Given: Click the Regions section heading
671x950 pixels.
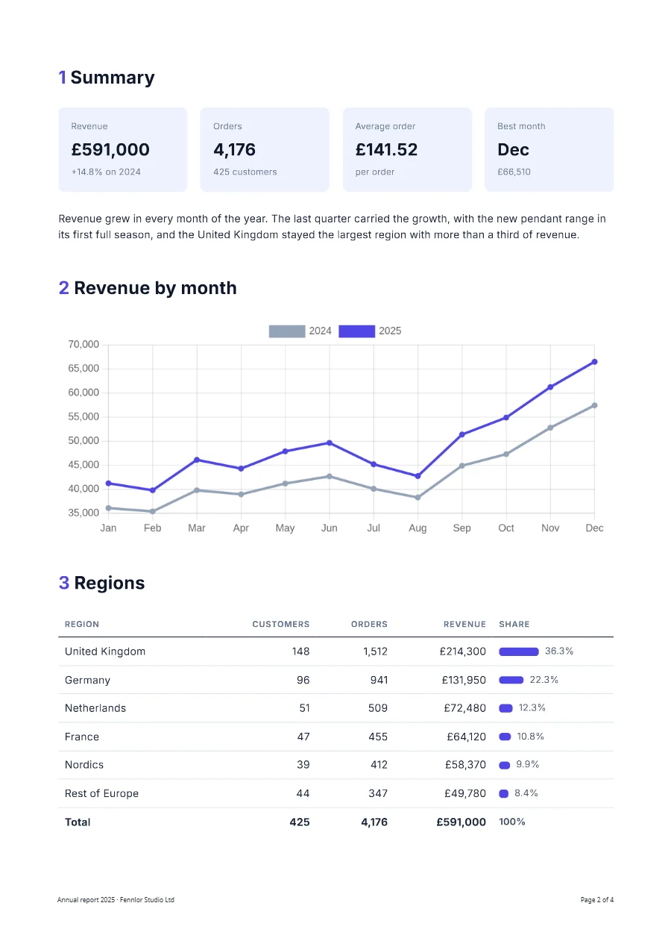Looking at the screenshot, I should (101, 583).
